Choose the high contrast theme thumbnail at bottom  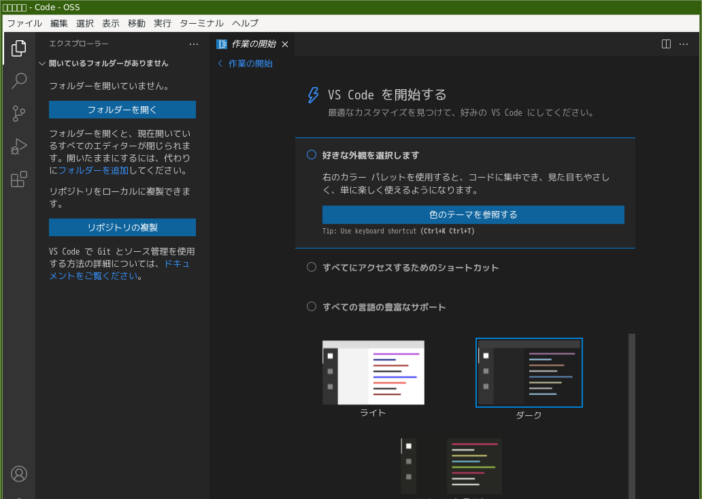[452, 466]
